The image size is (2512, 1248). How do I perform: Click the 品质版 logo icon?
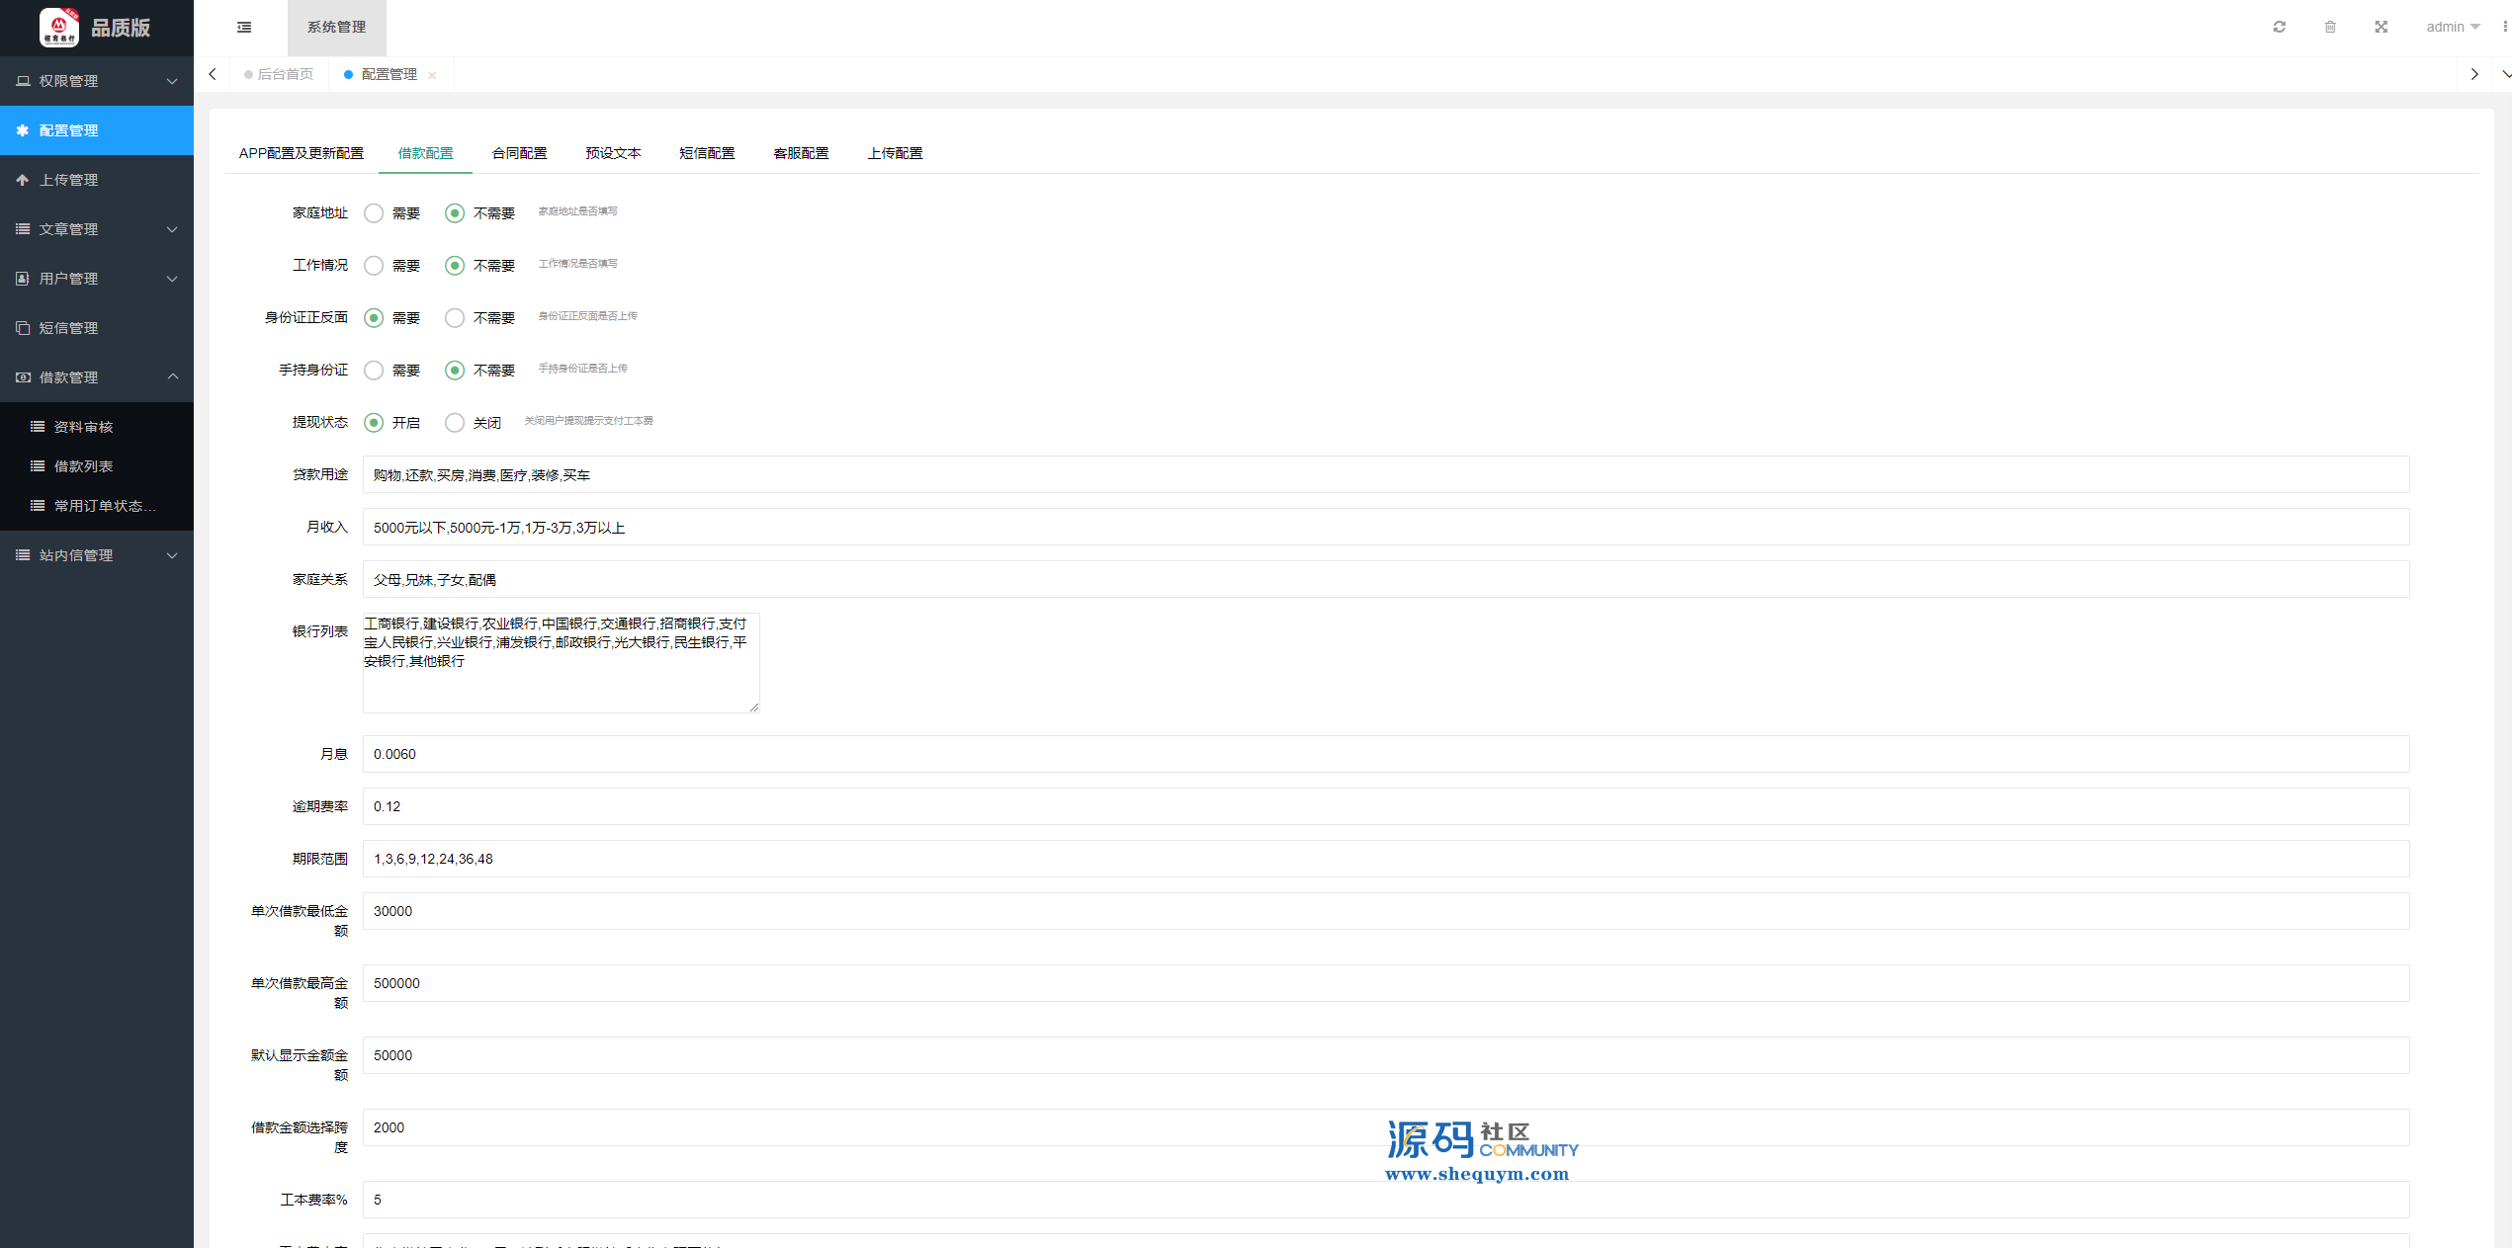click(x=59, y=28)
